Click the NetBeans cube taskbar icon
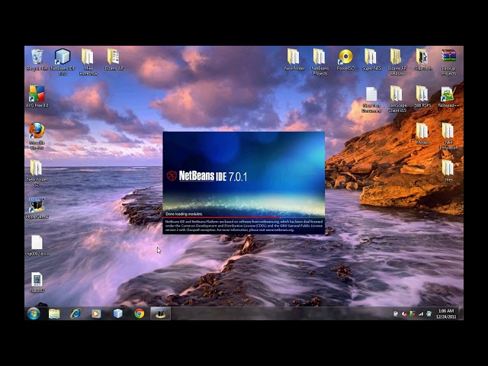 coord(117,313)
